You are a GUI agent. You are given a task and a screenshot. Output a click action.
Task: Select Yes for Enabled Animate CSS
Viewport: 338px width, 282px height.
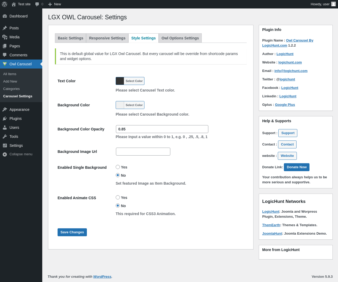[x=118, y=197]
